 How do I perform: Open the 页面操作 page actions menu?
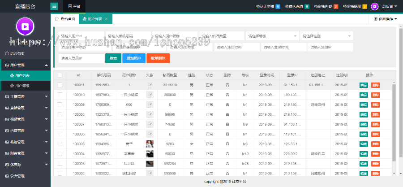pyautogui.click(x=385, y=19)
